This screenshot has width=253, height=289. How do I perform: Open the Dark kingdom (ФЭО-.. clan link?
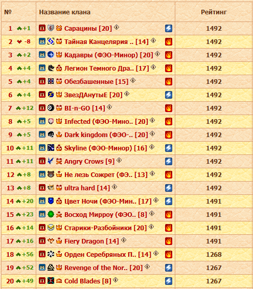pos(106,135)
